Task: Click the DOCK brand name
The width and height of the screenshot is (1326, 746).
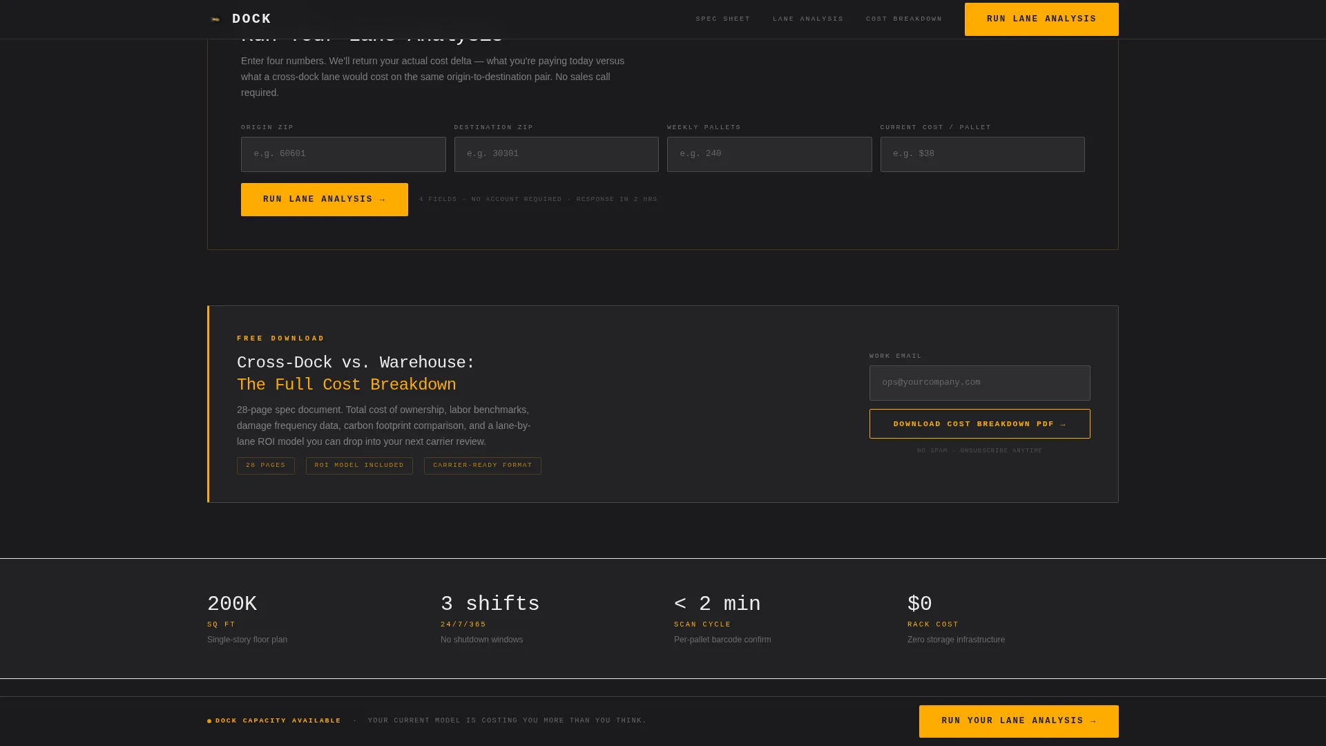Action: pos(251,19)
